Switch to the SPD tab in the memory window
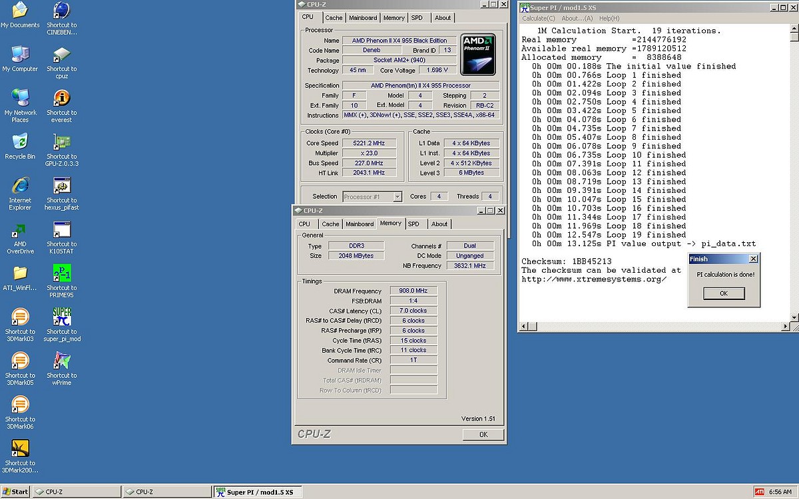 pyautogui.click(x=413, y=224)
